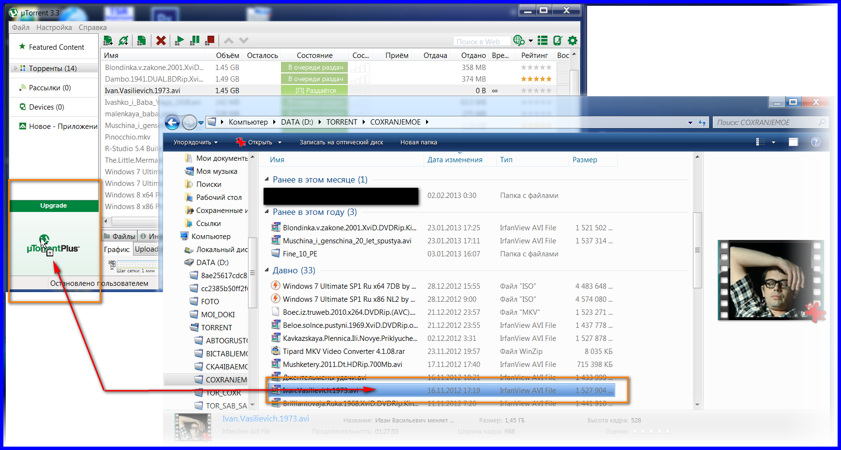841x450 pixels.
Task: Refresh the folder using the address bar refresh icon
Action: coord(702,123)
